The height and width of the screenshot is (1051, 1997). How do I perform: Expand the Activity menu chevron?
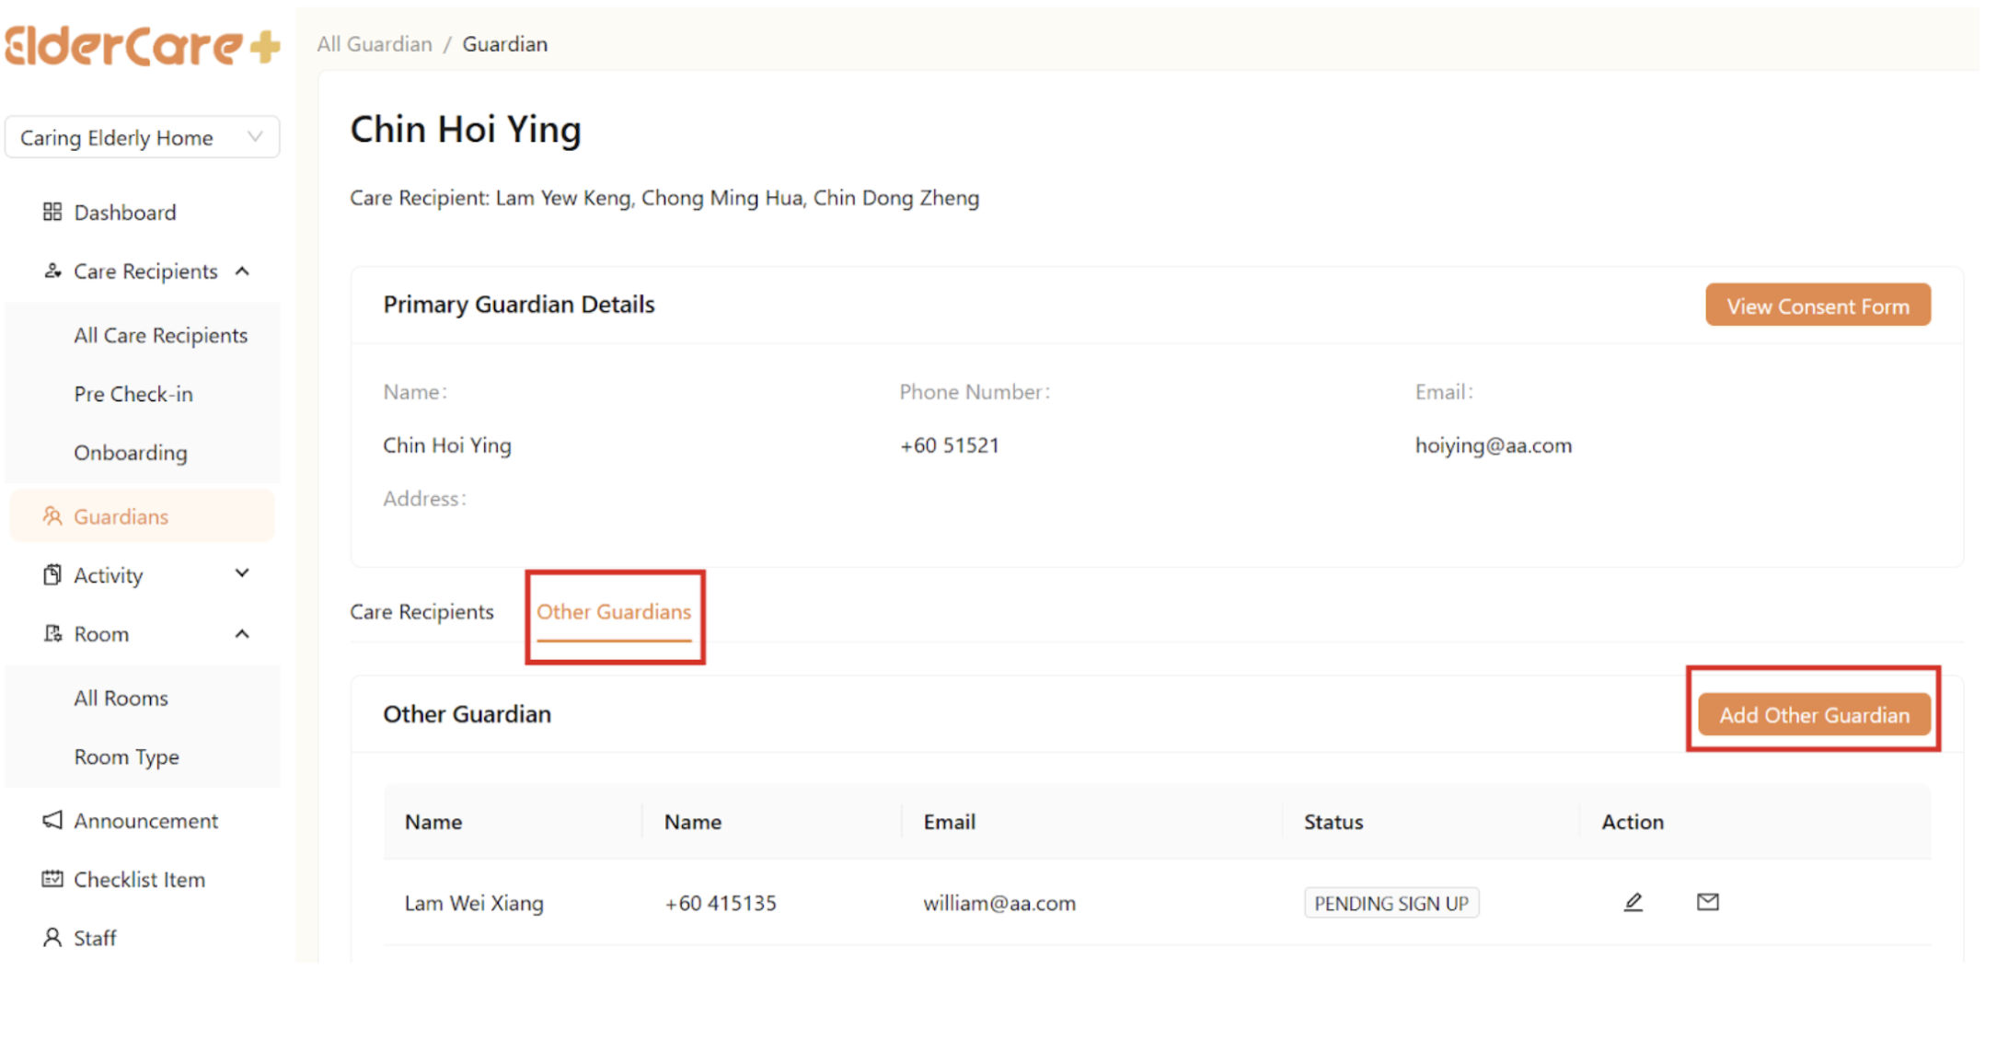click(x=242, y=574)
